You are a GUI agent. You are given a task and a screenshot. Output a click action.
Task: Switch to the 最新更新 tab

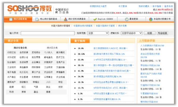[x=131, y=19]
